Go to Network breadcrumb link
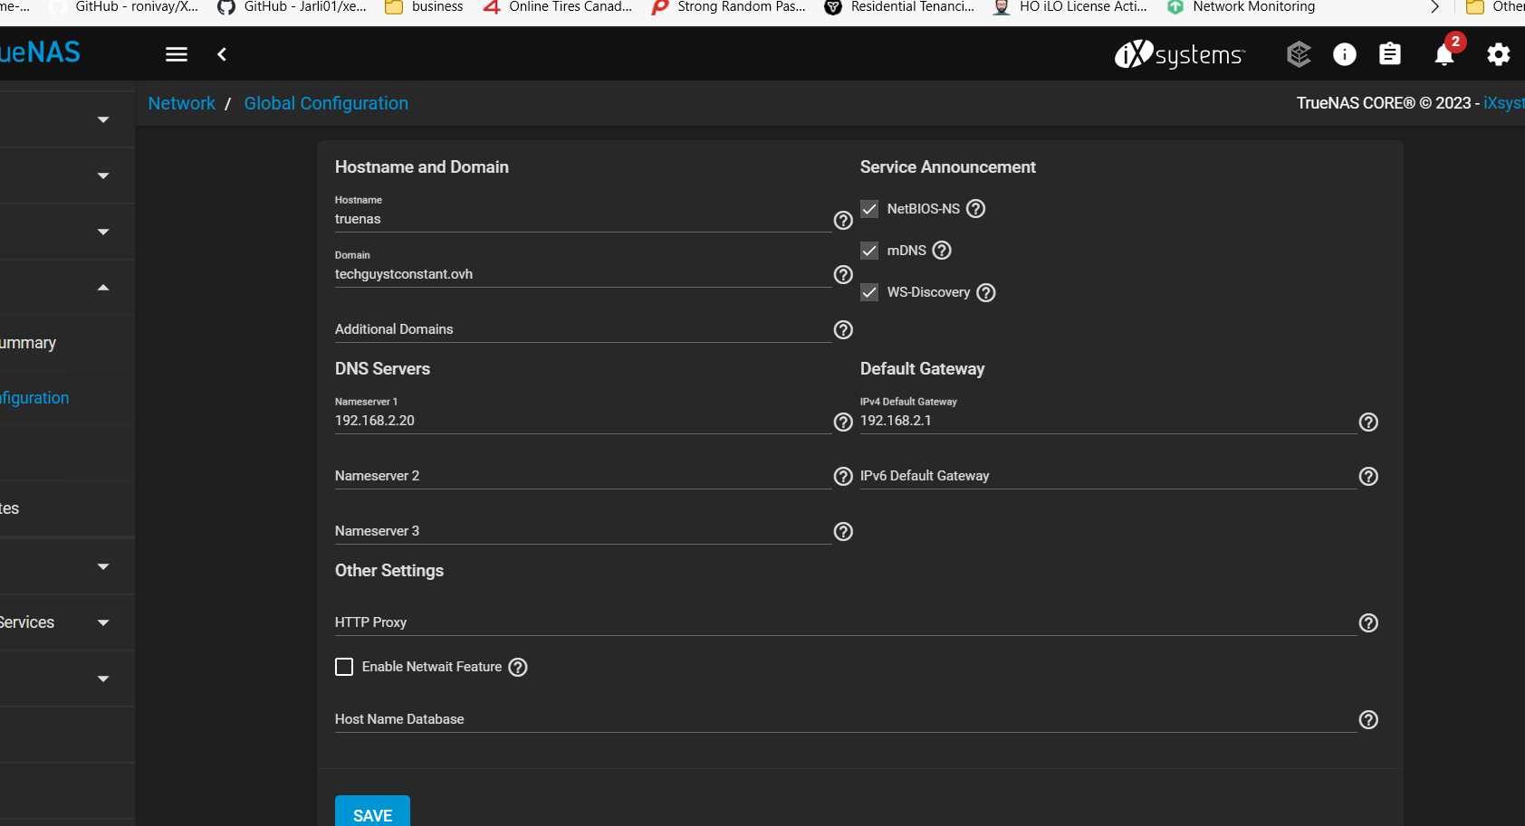The height and width of the screenshot is (826, 1525). [x=182, y=103]
